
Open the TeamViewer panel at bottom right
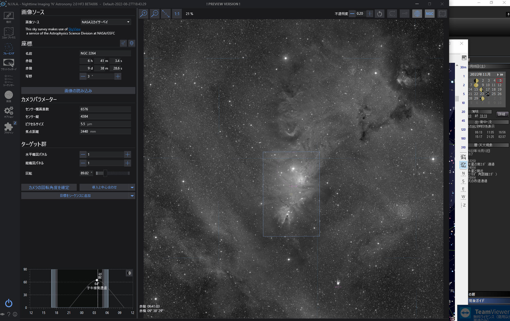click(484, 313)
